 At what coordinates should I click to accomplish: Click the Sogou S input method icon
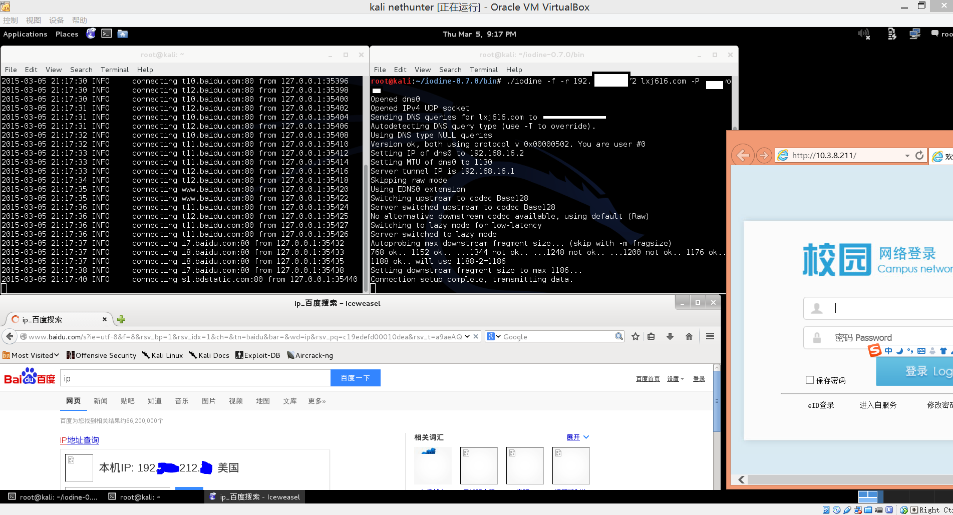874,350
